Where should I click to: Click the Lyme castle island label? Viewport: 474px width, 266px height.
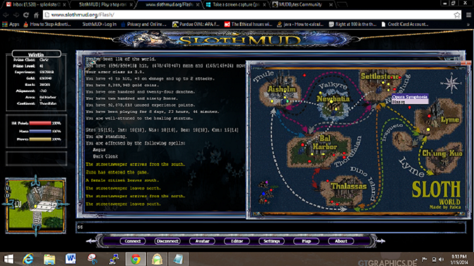pos(450,120)
